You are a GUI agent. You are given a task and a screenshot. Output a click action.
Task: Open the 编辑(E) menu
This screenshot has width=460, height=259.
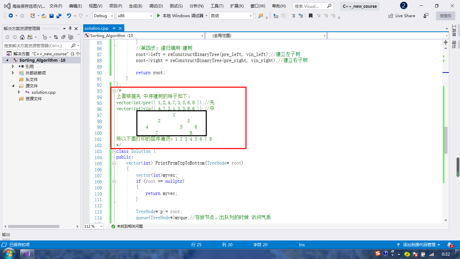pos(75,6)
